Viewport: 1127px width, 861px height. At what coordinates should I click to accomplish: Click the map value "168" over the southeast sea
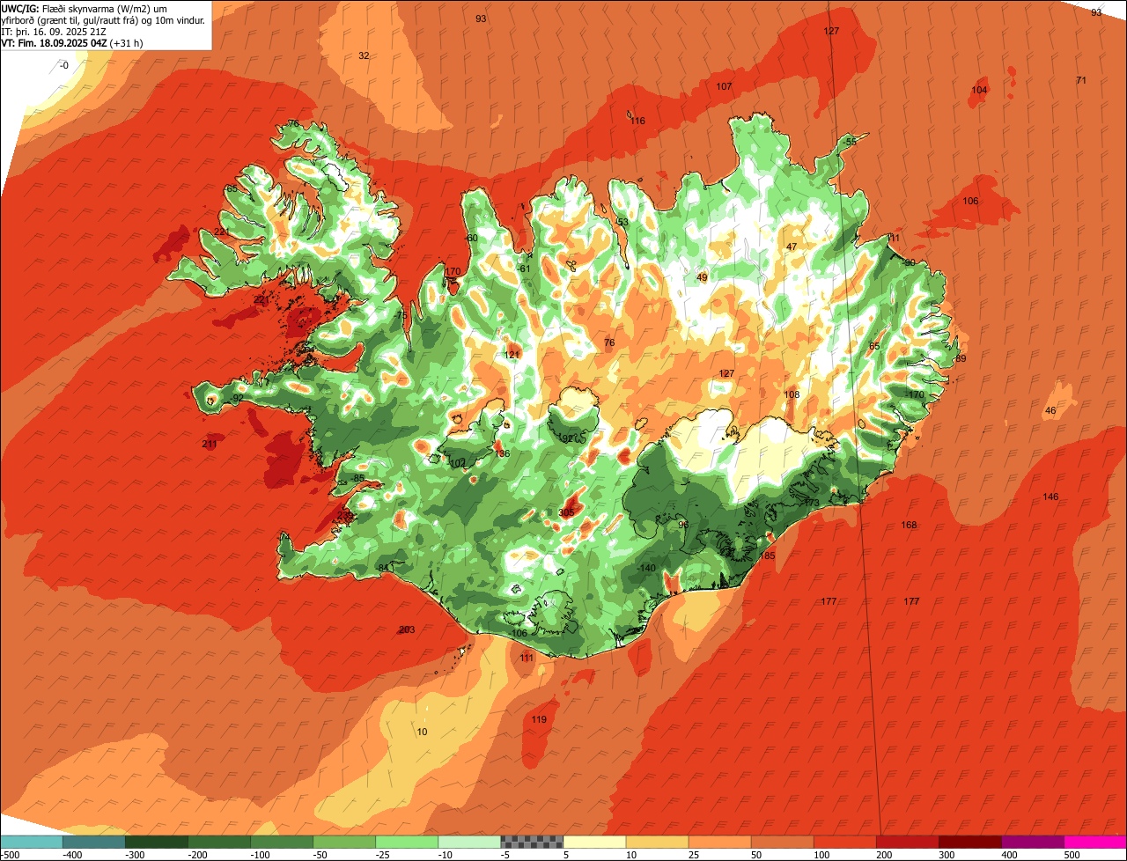coord(909,525)
